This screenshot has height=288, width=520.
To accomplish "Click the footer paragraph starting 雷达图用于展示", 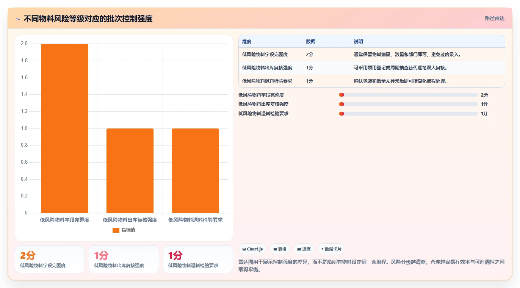I will click(x=371, y=266).
